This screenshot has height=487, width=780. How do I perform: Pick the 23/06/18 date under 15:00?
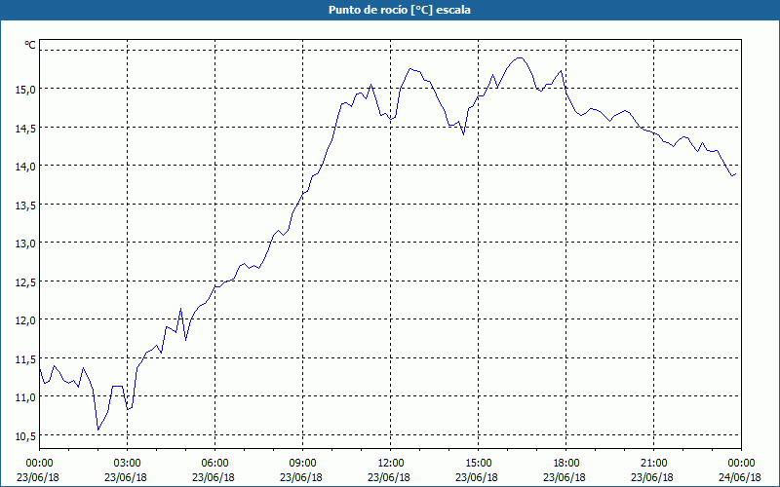click(477, 477)
